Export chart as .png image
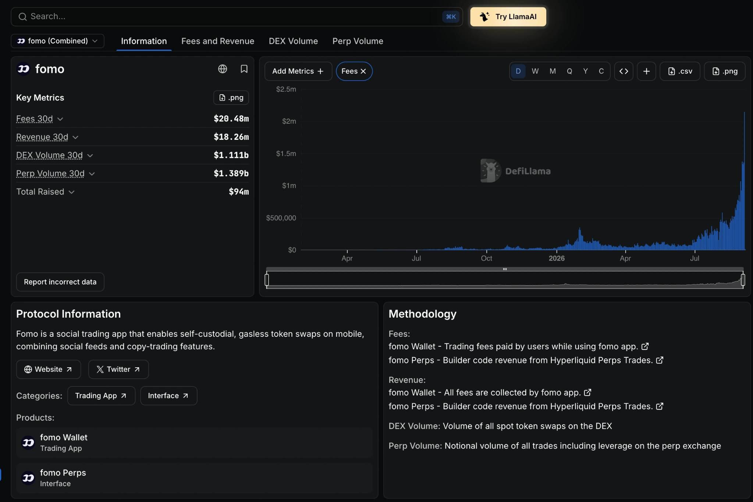The height and width of the screenshot is (502, 753). tap(725, 71)
